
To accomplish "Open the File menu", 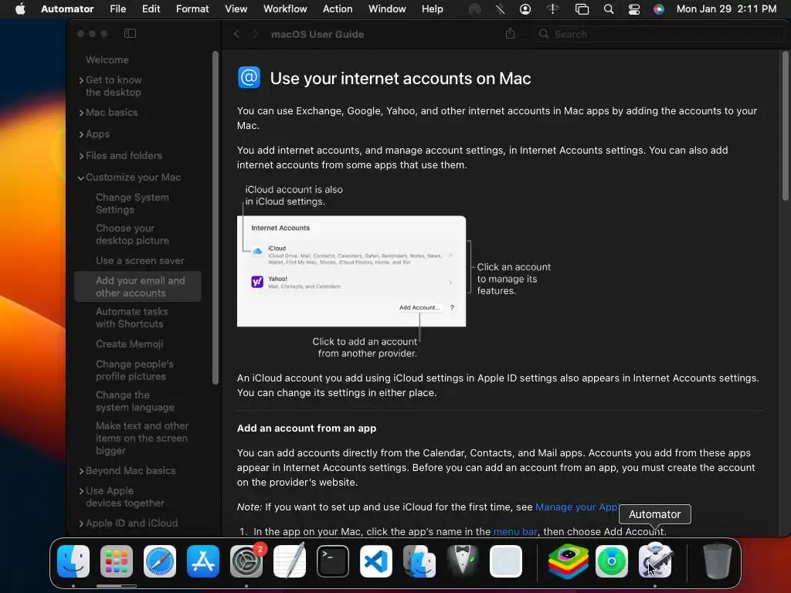I will (x=117, y=8).
